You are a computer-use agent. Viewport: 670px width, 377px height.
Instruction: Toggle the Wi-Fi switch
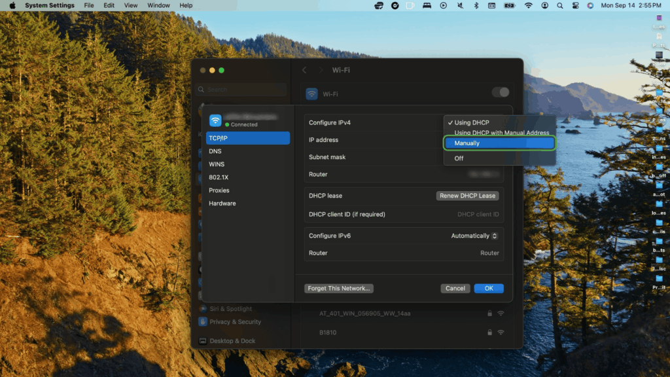click(x=501, y=92)
